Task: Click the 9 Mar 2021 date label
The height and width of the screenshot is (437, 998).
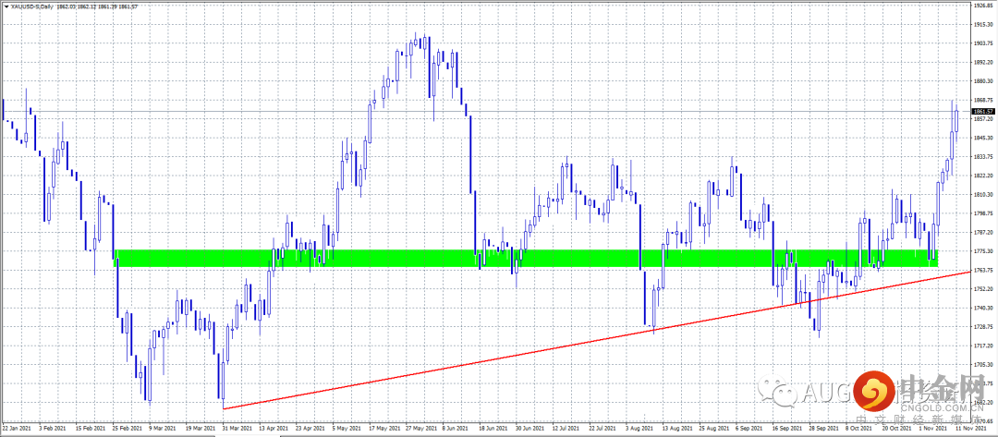Action: point(164,428)
